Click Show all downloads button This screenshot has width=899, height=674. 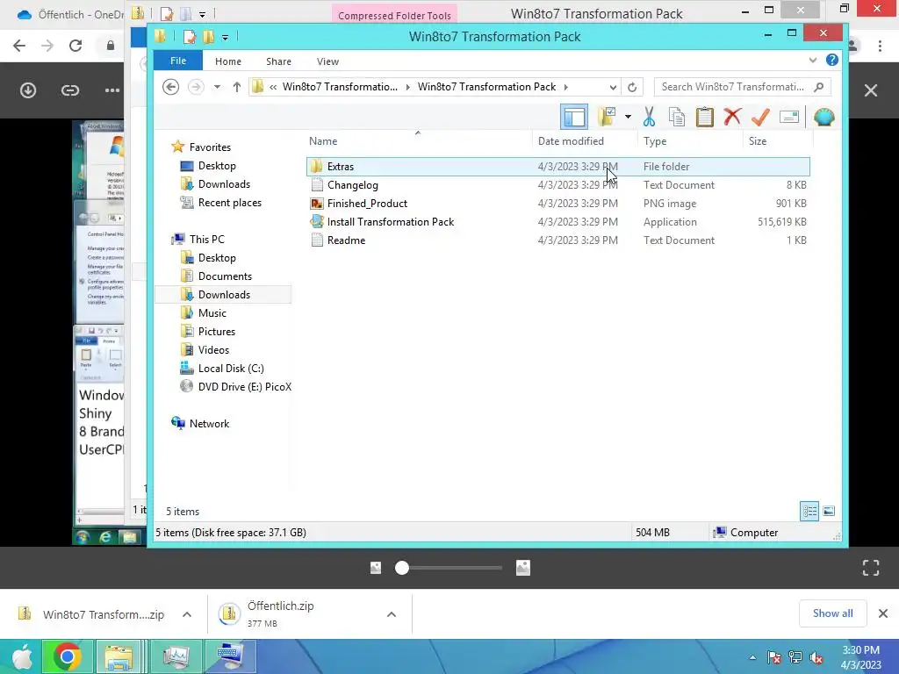[x=832, y=613]
